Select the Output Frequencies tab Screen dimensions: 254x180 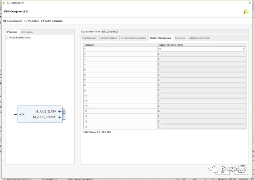pos(160,38)
